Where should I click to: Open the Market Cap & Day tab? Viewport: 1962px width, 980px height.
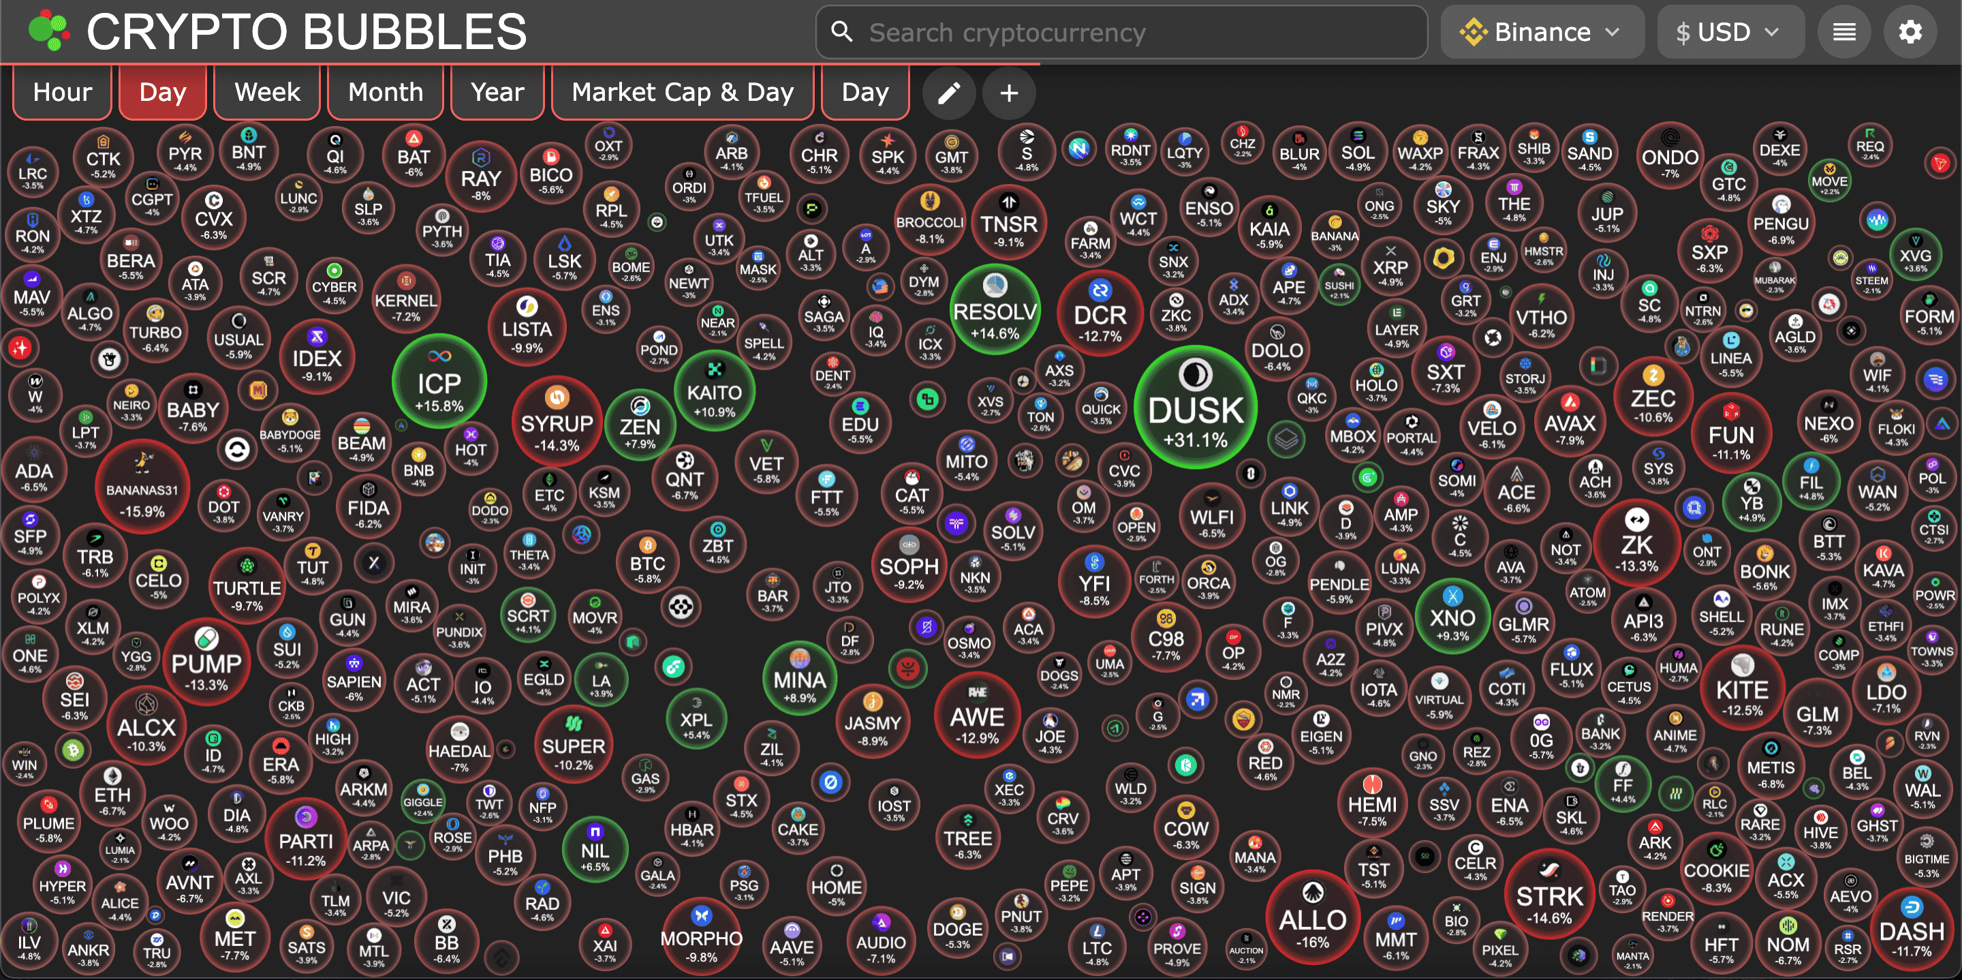[x=683, y=92]
